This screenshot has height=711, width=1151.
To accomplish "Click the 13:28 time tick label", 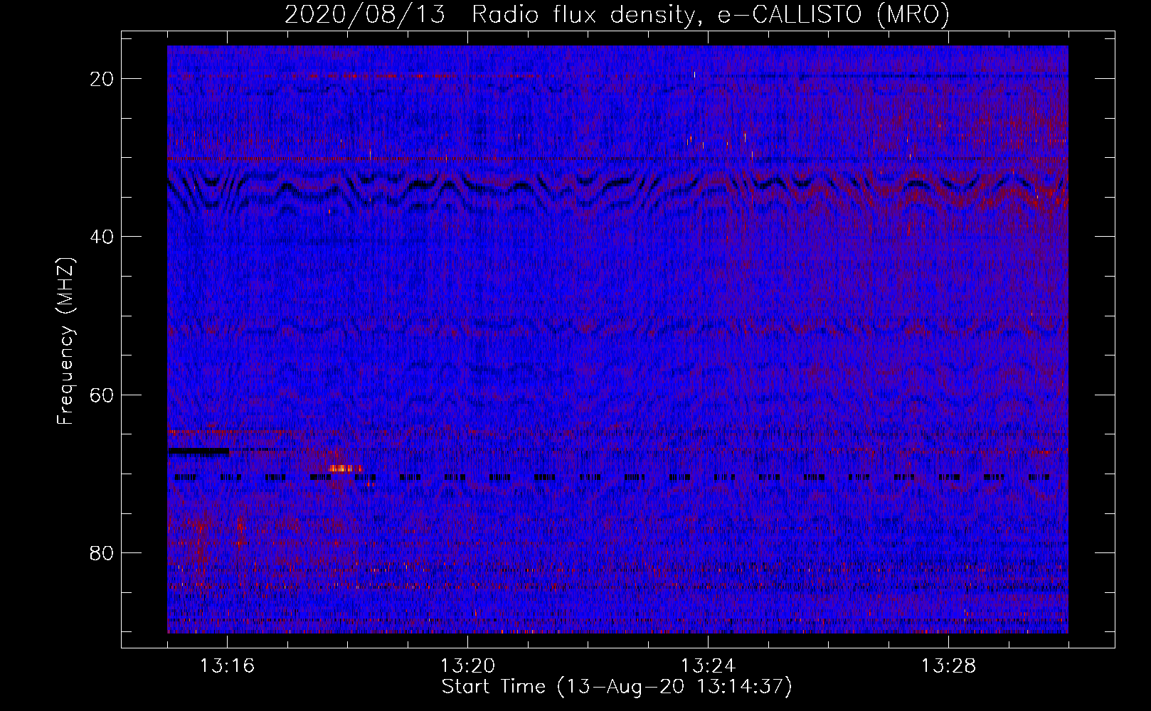I will click(948, 666).
